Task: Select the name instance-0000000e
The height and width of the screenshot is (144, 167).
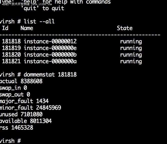Action: (x=50, y=48)
